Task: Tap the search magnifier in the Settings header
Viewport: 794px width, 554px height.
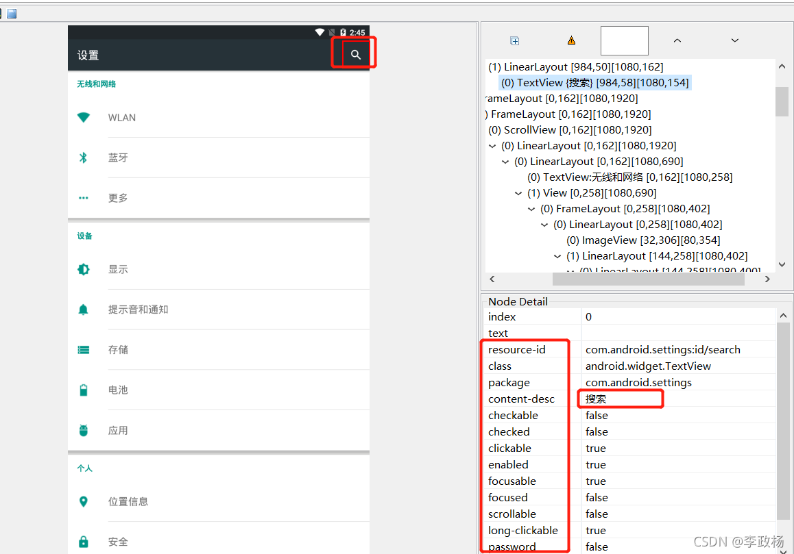Action: pyautogui.click(x=356, y=55)
